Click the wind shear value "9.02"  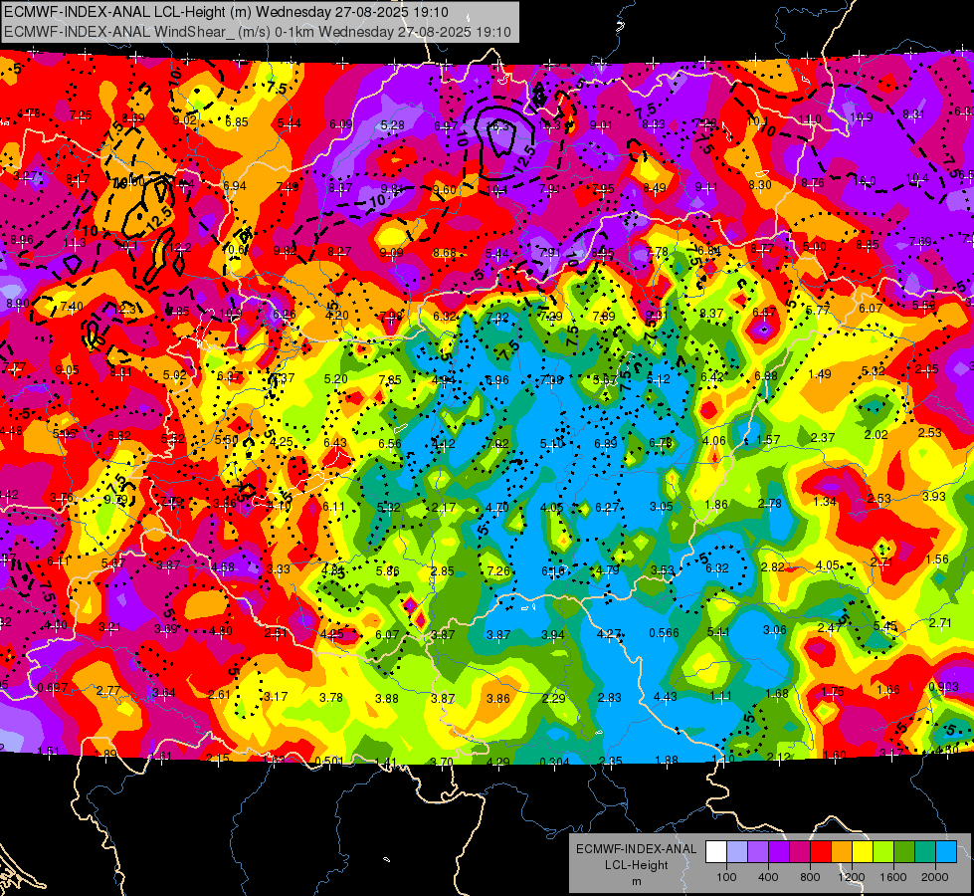(185, 119)
